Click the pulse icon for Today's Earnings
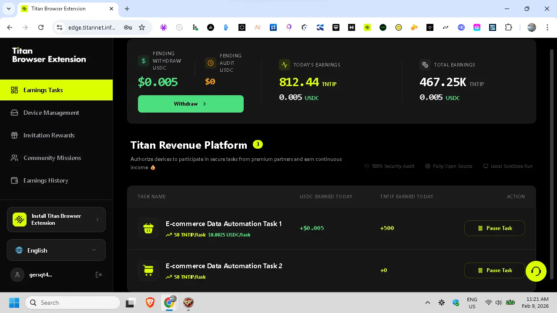The height and width of the screenshot is (313, 557). [x=285, y=65]
